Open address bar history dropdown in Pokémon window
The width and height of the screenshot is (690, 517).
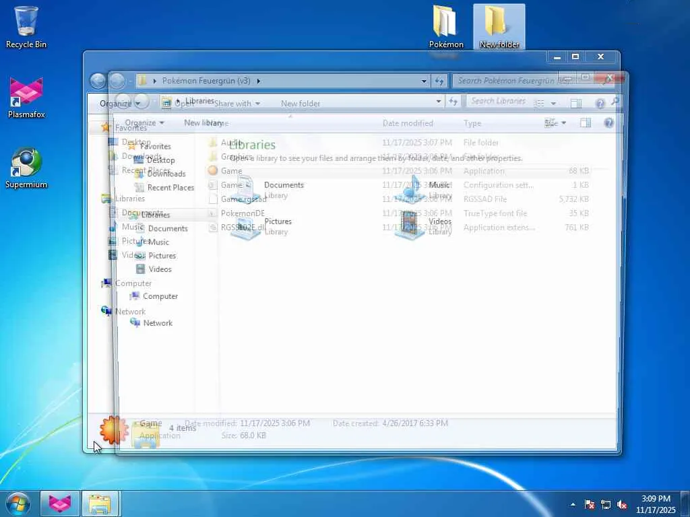(423, 81)
